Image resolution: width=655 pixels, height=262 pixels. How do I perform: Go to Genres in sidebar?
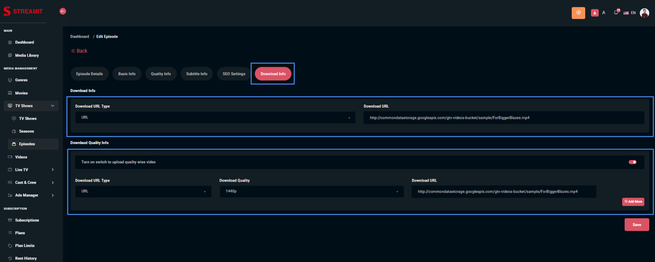pyautogui.click(x=21, y=80)
